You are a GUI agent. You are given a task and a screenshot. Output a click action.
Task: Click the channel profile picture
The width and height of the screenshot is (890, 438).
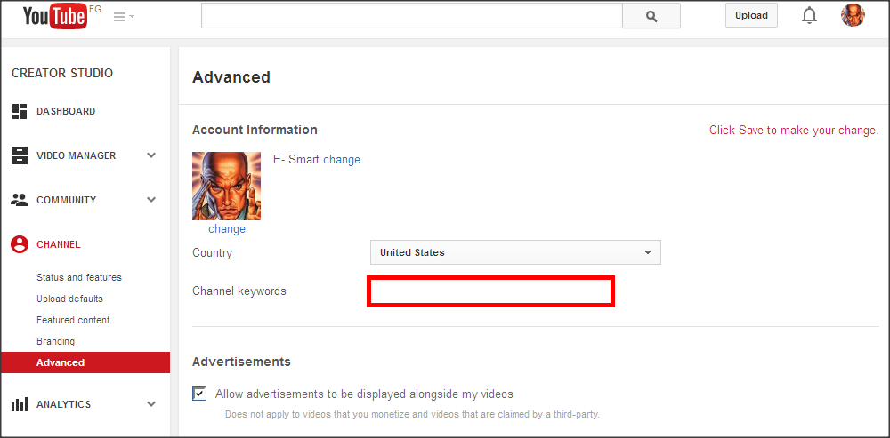point(226,186)
